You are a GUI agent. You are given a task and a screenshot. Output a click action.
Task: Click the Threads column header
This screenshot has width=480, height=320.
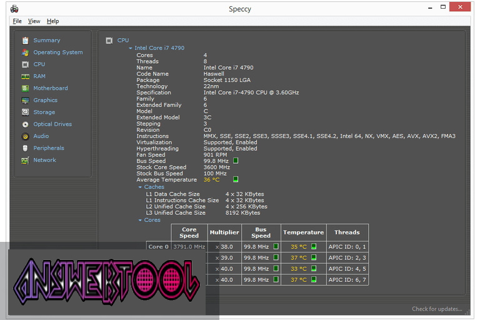tap(347, 232)
